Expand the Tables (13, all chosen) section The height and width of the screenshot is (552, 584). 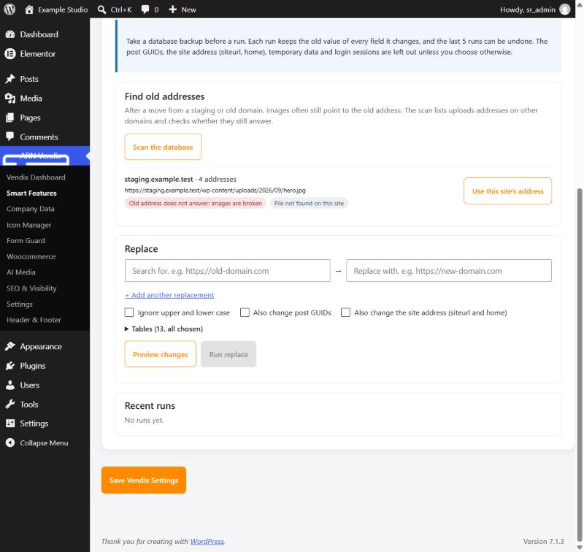click(164, 329)
